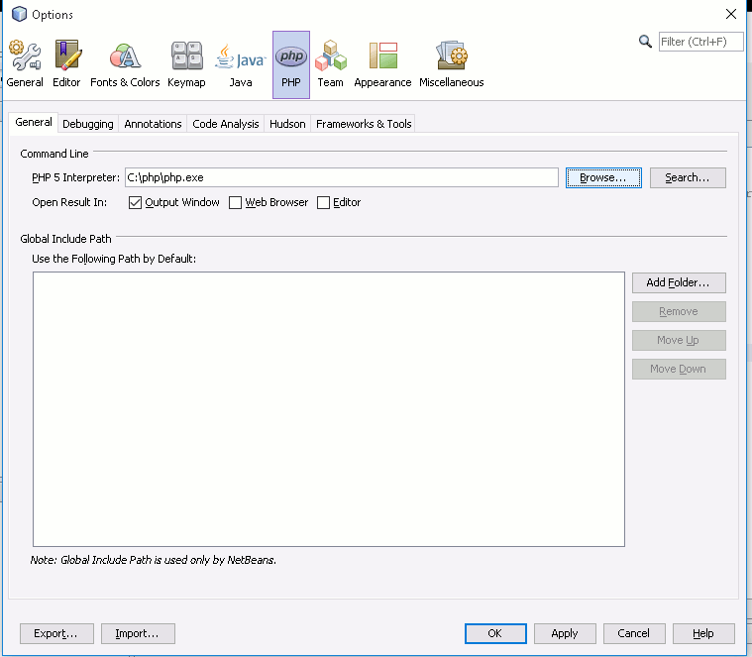
Task: Open the Team options category
Action: coord(331,64)
